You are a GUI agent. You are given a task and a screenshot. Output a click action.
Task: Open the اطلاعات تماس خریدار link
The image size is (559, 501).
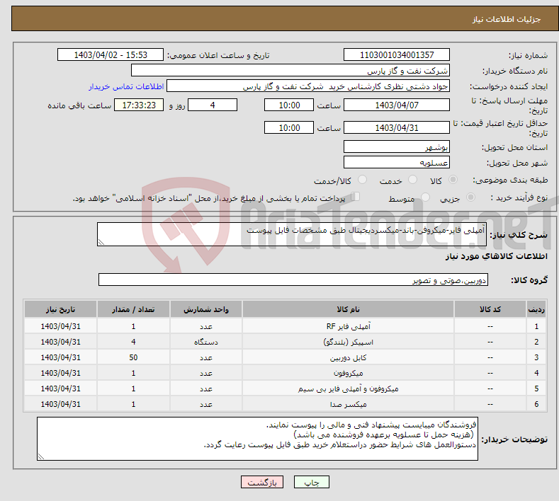[x=126, y=86]
